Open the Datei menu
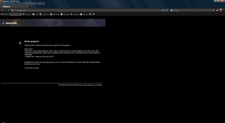The image size is (225, 123). pyautogui.click(x=3, y=3)
